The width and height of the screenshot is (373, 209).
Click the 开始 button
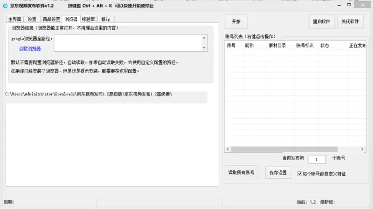(x=236, y=21)
